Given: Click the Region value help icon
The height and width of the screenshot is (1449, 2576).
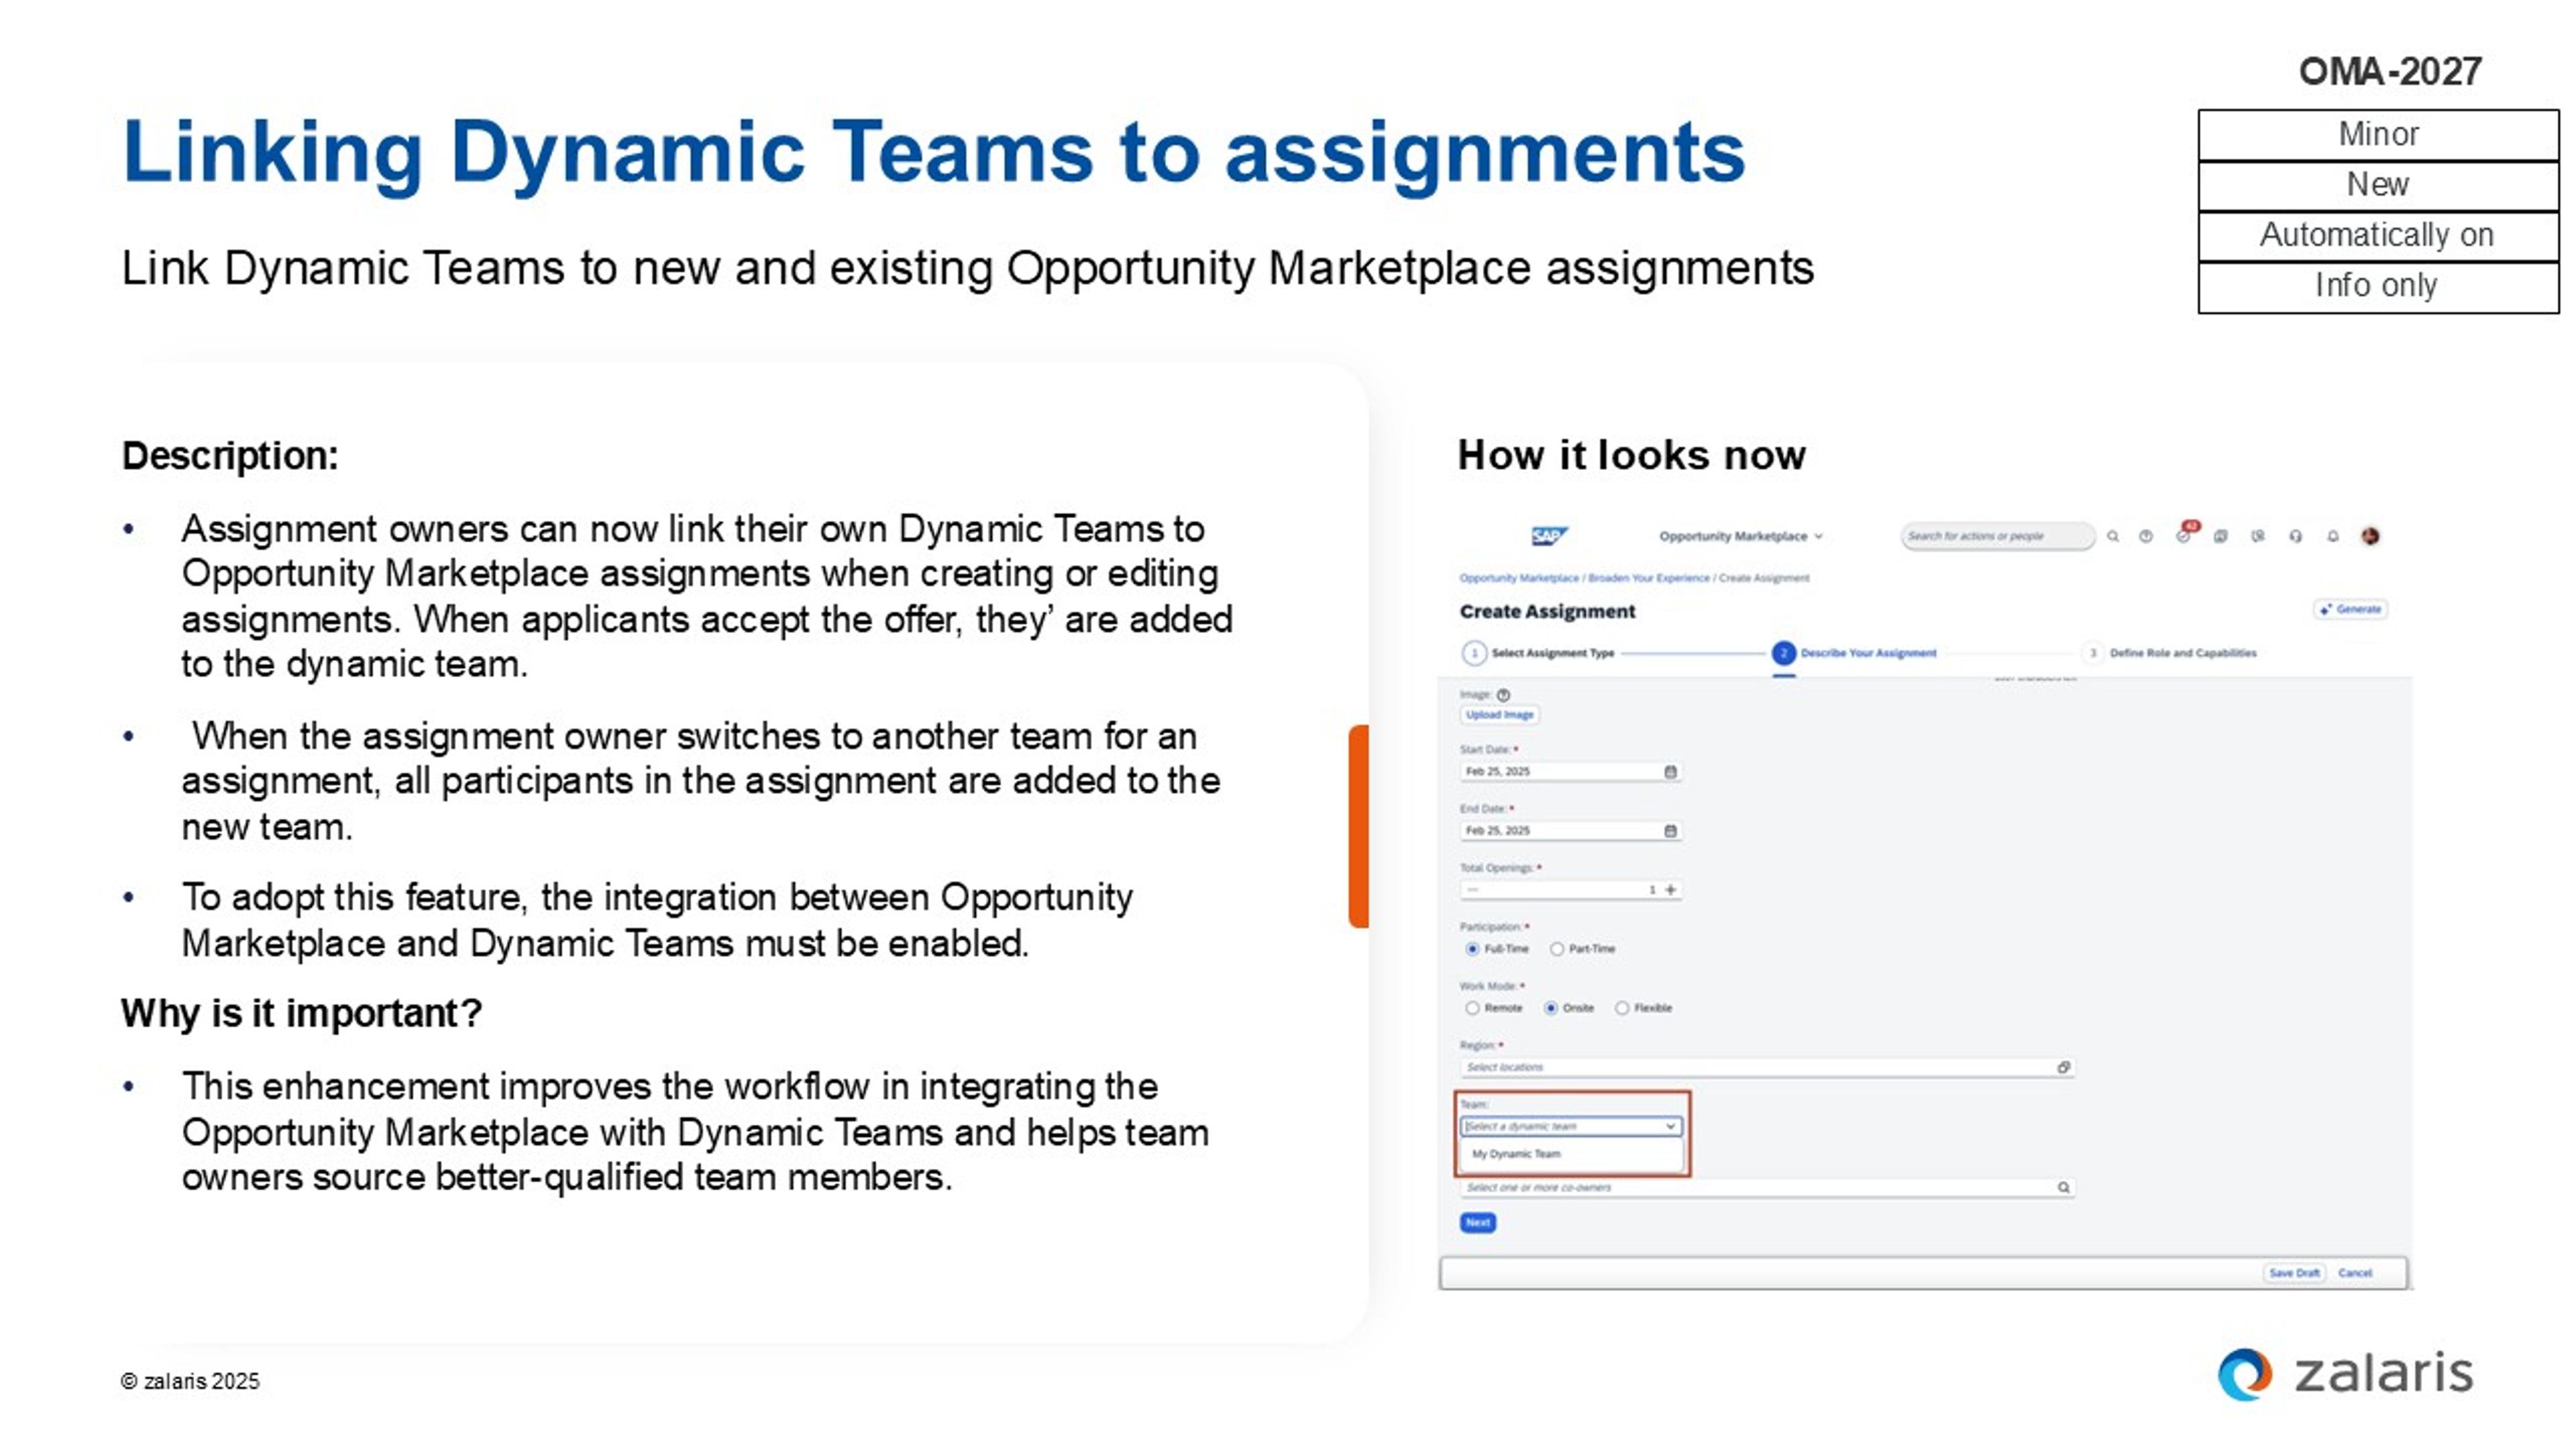Looking at the screenshot, I should pyautogui.click(x=2063, y=1067).
